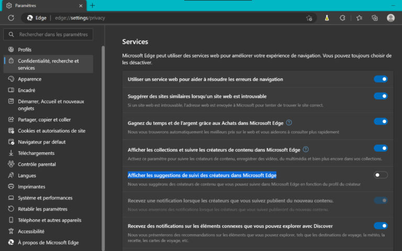402x251 pixels.
Task: Open the Profils settings section
Action: 48,50
